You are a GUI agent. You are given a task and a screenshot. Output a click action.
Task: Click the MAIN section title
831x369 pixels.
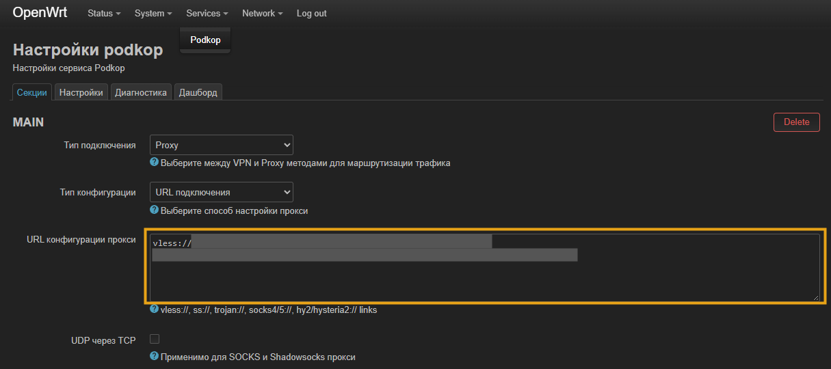tap(28, 122)
